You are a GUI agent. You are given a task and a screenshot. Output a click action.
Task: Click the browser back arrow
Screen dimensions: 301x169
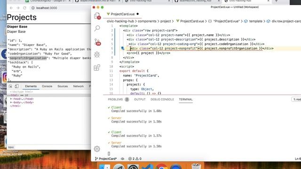point(11,8)
